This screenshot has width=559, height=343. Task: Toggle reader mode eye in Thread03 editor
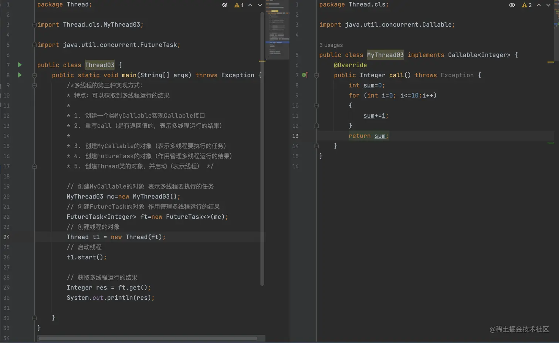[224, 5]
